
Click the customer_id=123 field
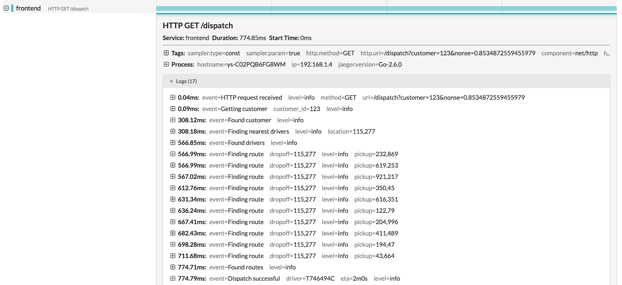click(x=297, y=109)
